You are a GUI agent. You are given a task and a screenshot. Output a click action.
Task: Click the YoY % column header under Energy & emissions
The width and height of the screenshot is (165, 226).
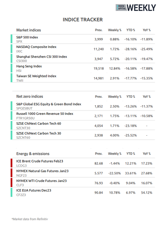pyautogui.click(x=147, y=154)
